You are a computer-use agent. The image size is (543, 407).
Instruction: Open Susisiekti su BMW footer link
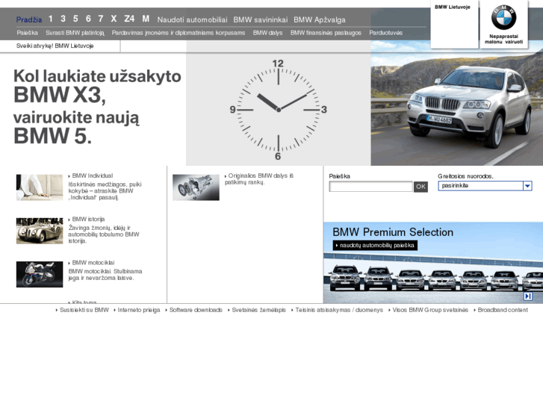(84, 310)
